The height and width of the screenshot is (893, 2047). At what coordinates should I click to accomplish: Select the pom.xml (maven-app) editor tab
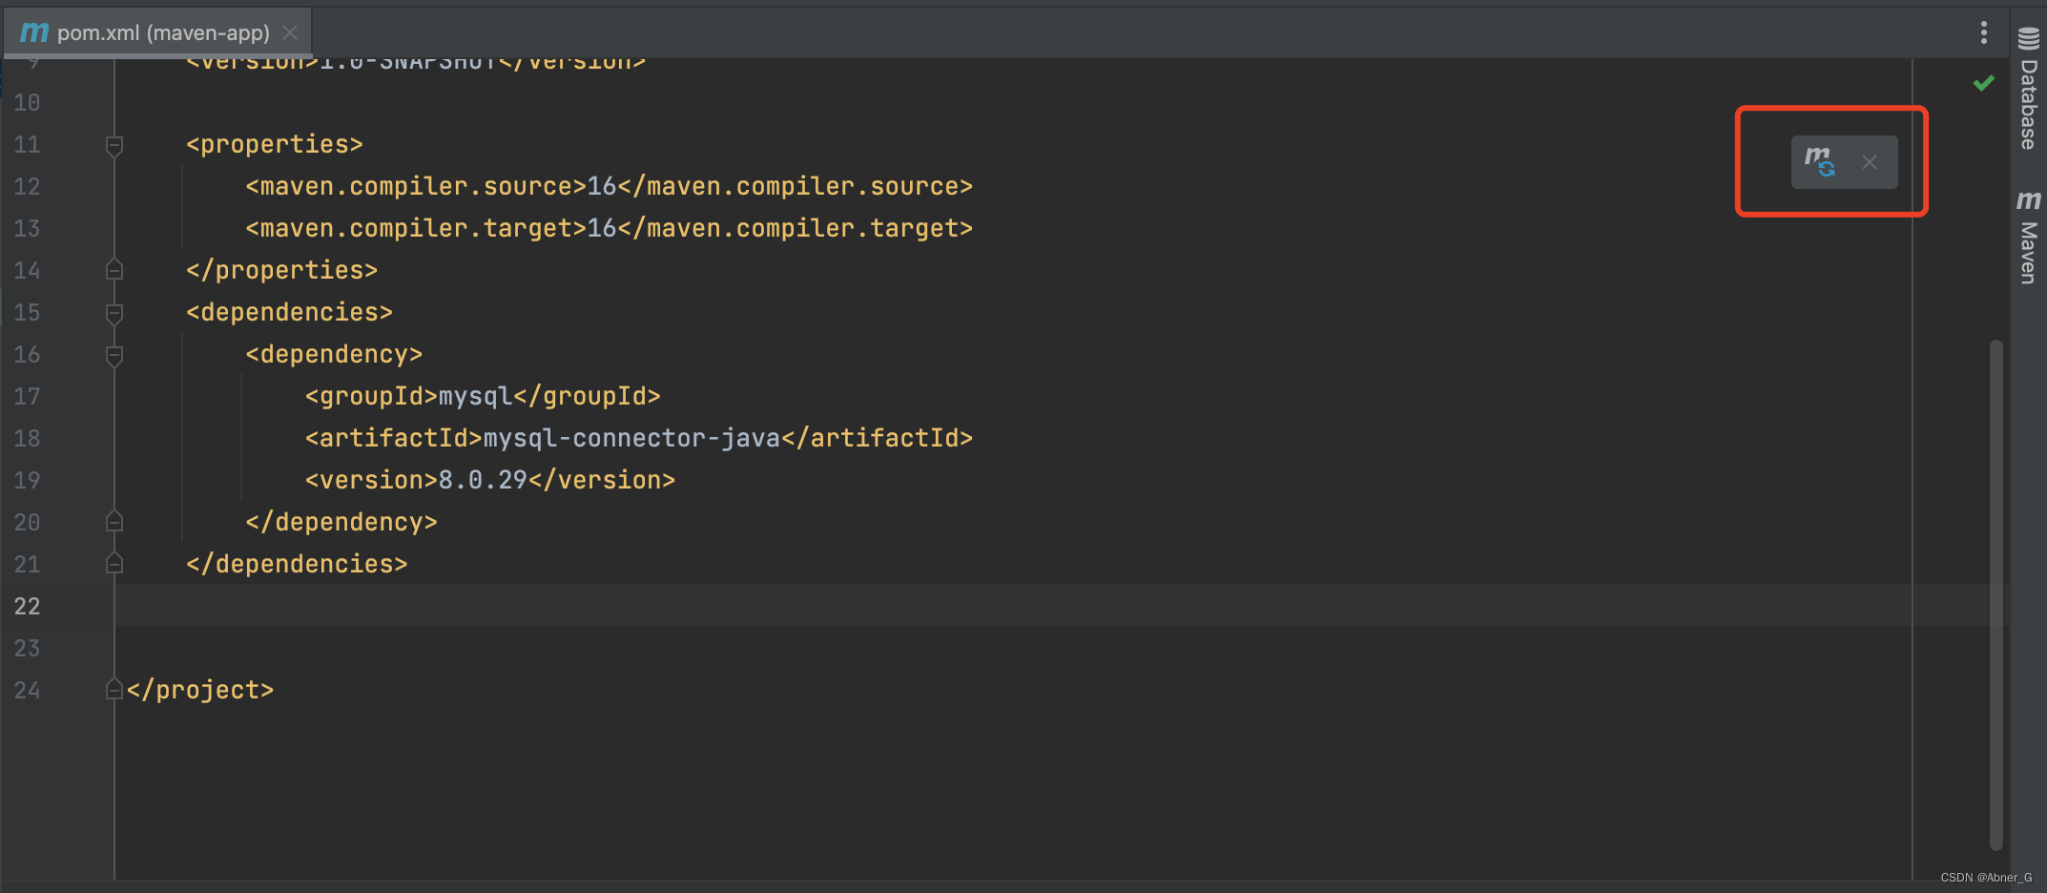pos(158,32)
